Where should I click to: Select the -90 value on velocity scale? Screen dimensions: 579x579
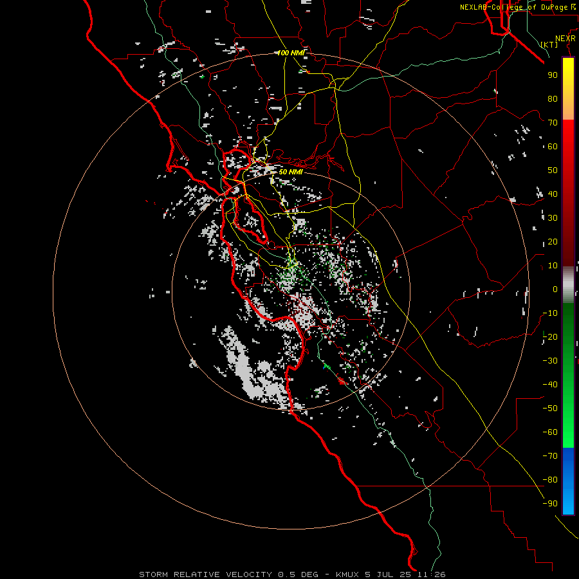tap(550, 504)
